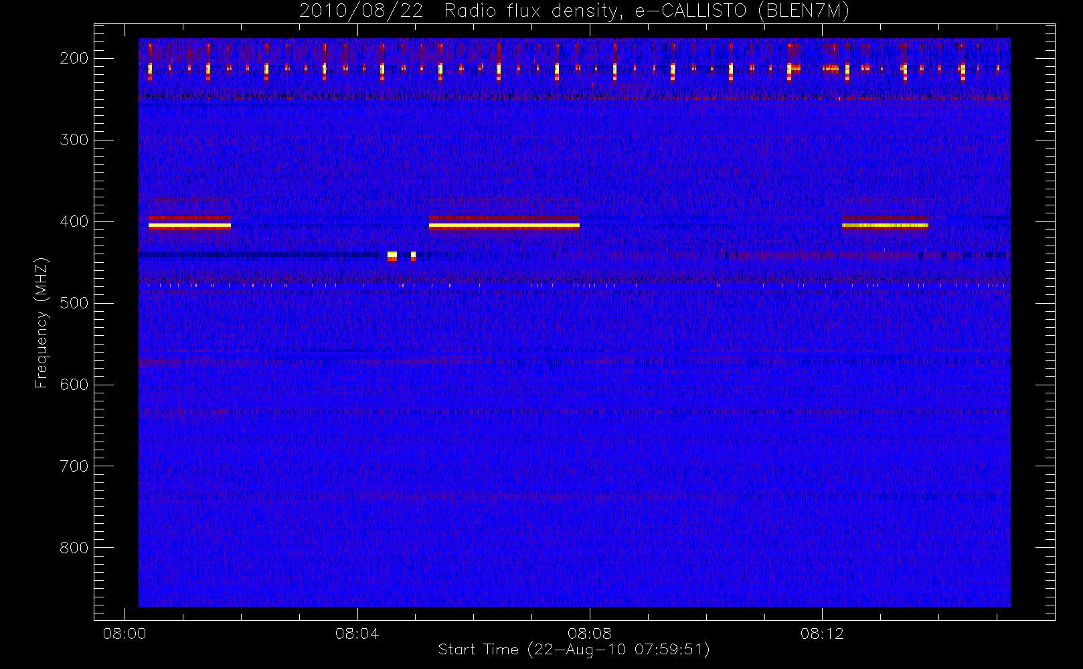This screenshot has width=1083, height=669.
Task: Click the 08:12 time tick label
Action: (822, 634)
